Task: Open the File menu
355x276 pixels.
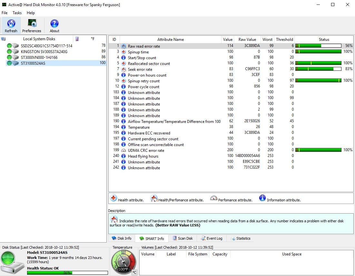Action: coord(5,13)
